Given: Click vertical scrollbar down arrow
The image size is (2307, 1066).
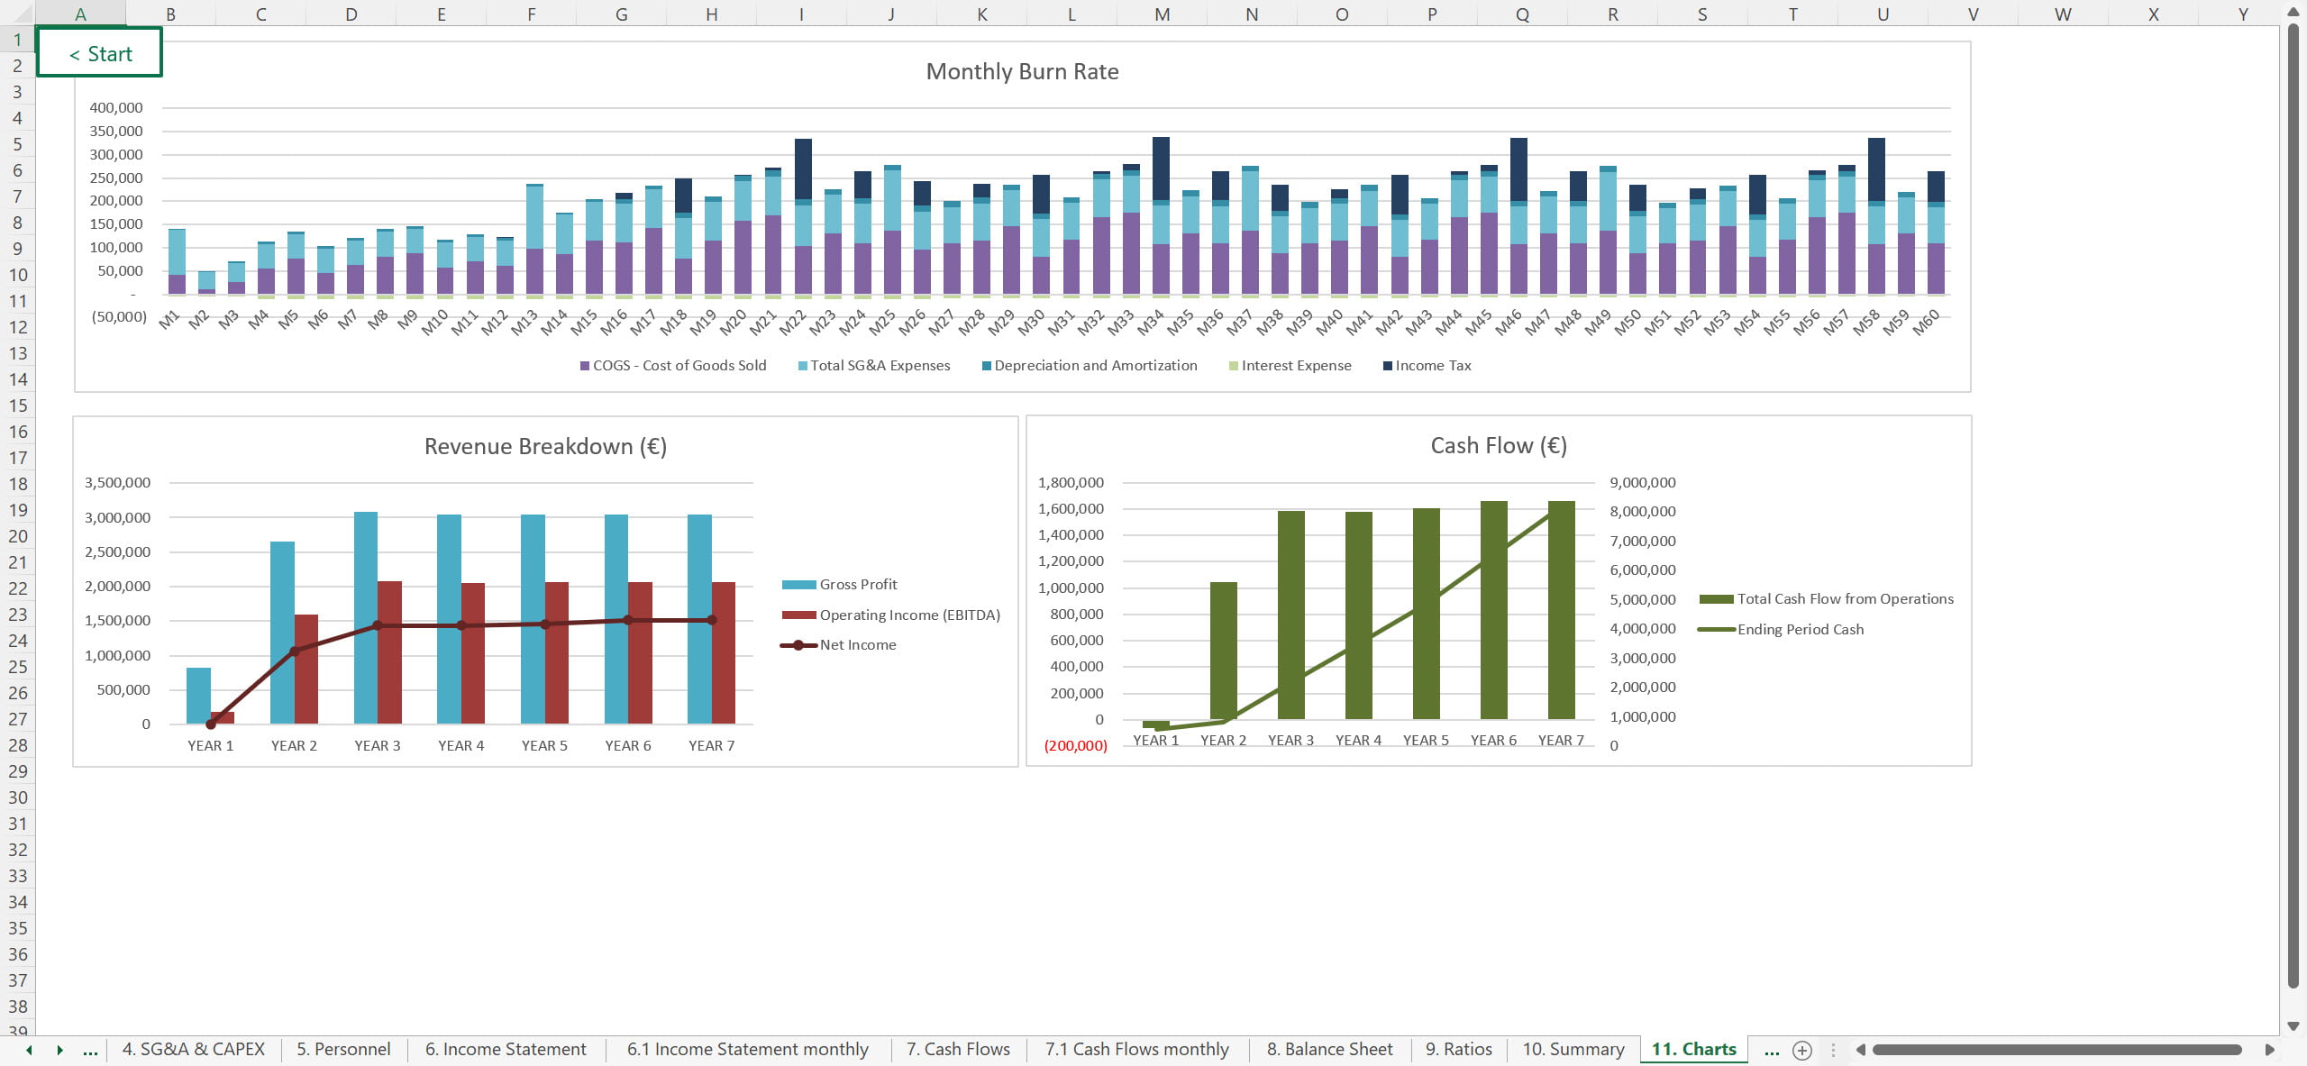Looking at the screenshot, I should [2293, 1025].
